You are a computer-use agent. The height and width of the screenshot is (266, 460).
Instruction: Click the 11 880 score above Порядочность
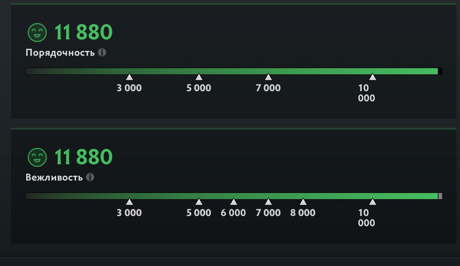coord(83,32)
